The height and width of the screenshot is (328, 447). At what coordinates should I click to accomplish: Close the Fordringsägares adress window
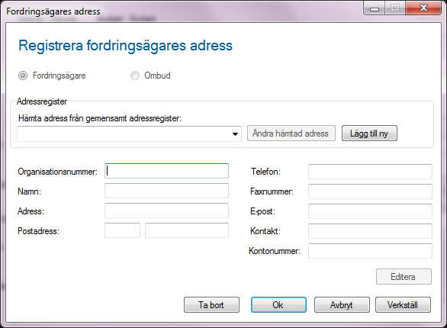tap(423, 8)
